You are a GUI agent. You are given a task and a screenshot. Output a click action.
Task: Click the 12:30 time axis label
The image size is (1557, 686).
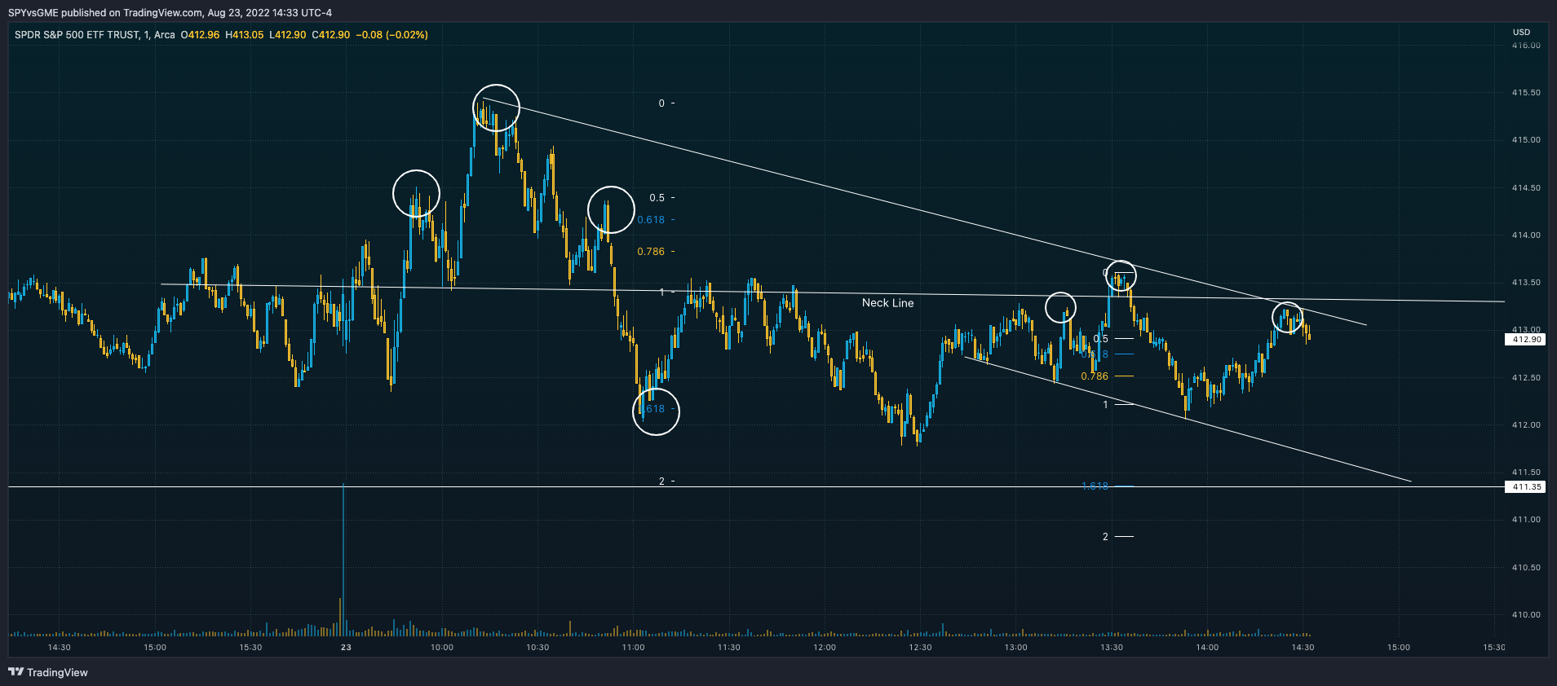point(920,648)
